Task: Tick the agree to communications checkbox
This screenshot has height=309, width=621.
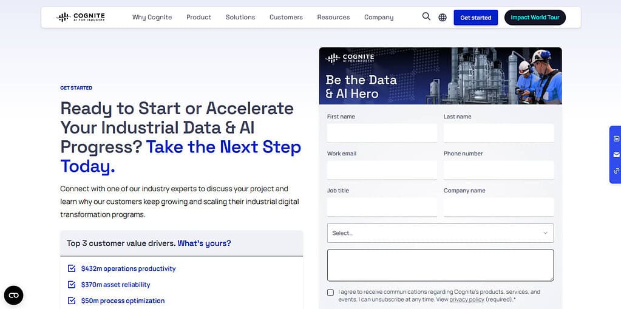Action: click(330, 293)
